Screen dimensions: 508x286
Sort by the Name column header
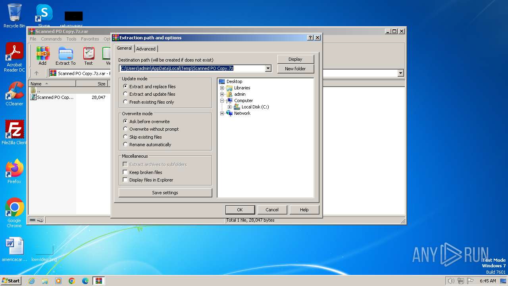point(52,84)
